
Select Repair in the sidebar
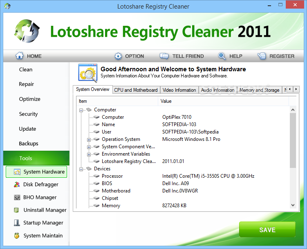27,84
